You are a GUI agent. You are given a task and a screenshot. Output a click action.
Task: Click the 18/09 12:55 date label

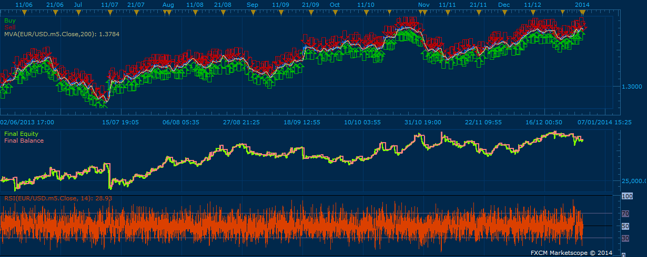302,122
